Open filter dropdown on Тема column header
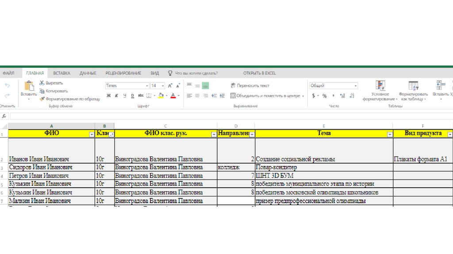The image size is (453, 254). click(x=390, y=134)
